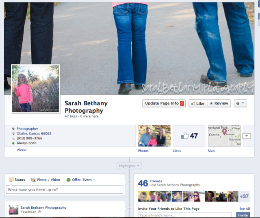The height and width of the screenshot is (218, 260).
Task: Open the 47 Likes box
Action: click(189, 136)
